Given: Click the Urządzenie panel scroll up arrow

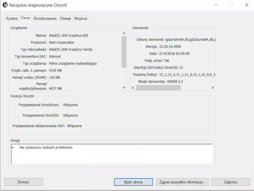Looking at the screenshot, I should (x=124, y=33).
